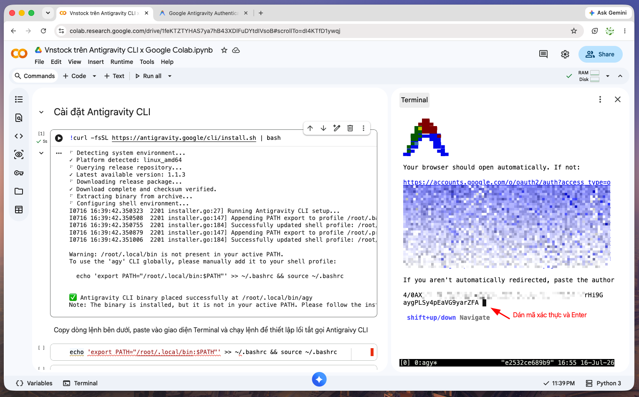Open the Chrome three-dot menu
Screen dimensions: 639x397
point(625,31)
